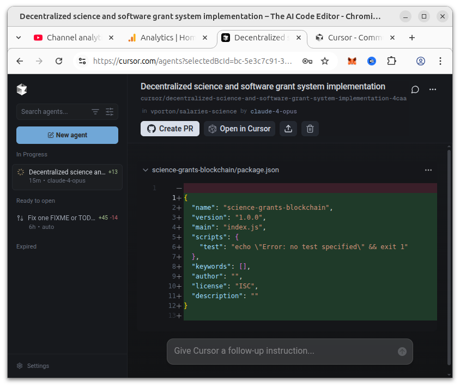This screenshot has height=387, width=460.
Task: Collapse the package.json file diff
Action: coord(145,170)
